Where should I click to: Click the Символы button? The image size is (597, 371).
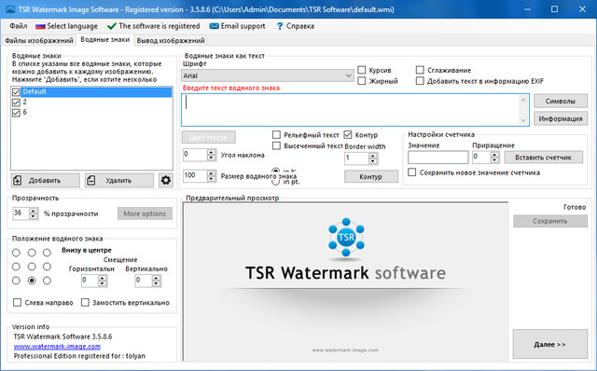tap(561, 102)
